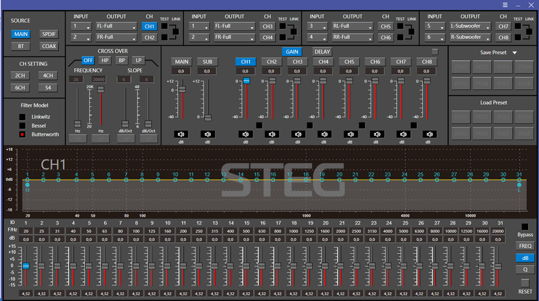539x301 pixels.
Task: Open the hamburger menu in title bar
Action: pyautogui.click(x=505, y=5)
